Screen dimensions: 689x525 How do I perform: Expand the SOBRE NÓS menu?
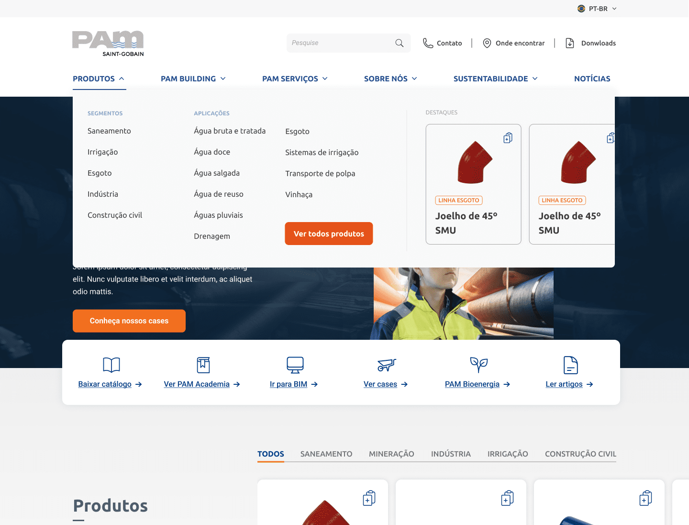[391, 78]
